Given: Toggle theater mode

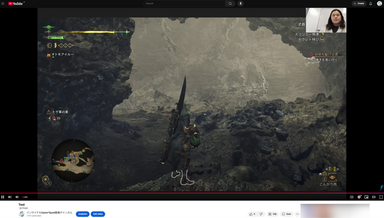Looking at the screenshot, I should [x=374, y=197].
